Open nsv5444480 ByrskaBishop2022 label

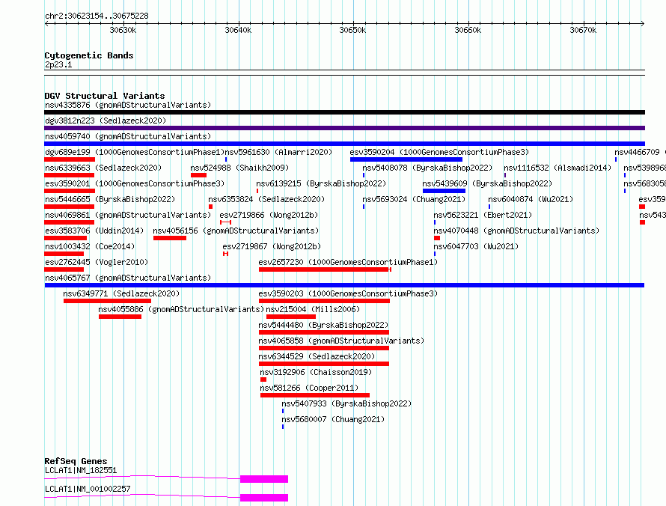(x=323, y=325)
